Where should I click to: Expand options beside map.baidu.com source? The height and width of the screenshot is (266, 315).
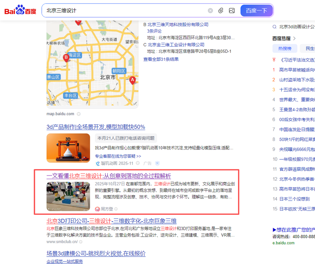click(78, 114)
